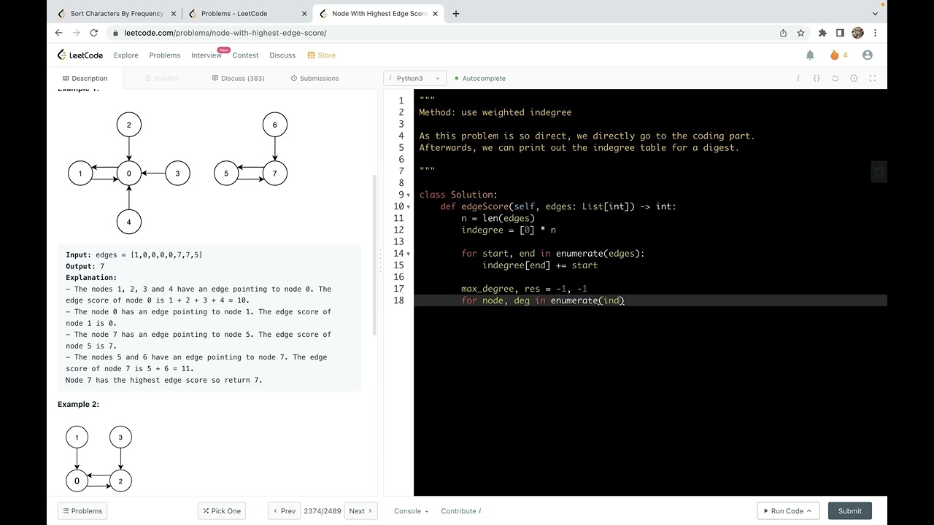Reload the page
The image size is (934, 525).
coord(94,33)
